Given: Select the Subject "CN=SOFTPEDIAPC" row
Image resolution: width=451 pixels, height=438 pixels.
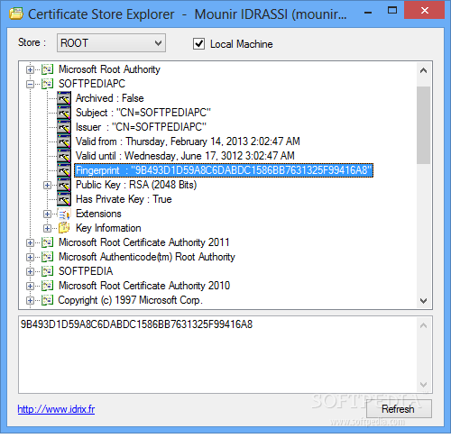Looking at the screenshot, I should point(143,113).
